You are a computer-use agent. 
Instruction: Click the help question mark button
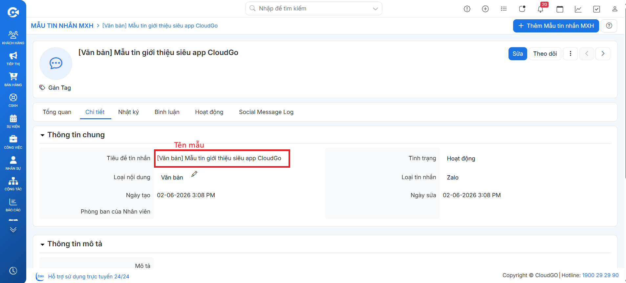[609, 26]
